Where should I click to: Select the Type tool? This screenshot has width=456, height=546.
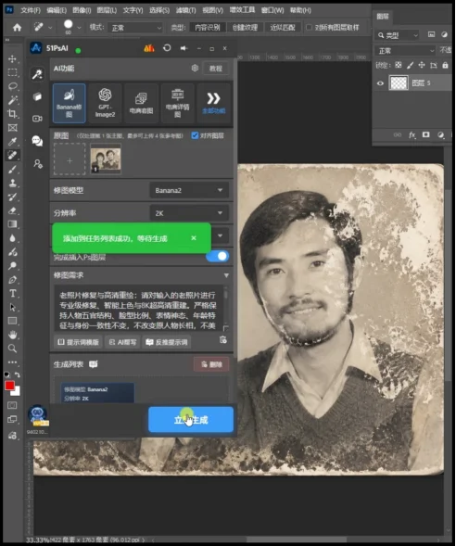click(13, 294)
